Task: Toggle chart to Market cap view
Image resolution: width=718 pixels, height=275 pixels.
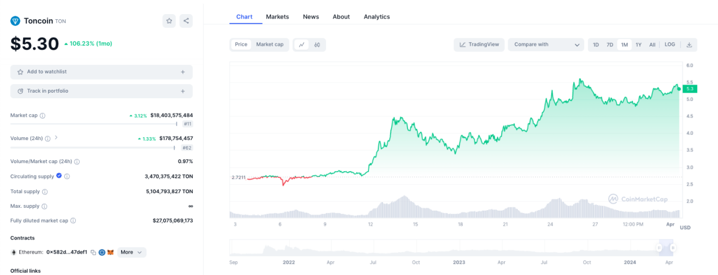Action: [x=269, y=45]
